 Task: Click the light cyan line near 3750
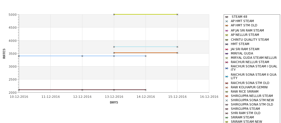point(146,47)
